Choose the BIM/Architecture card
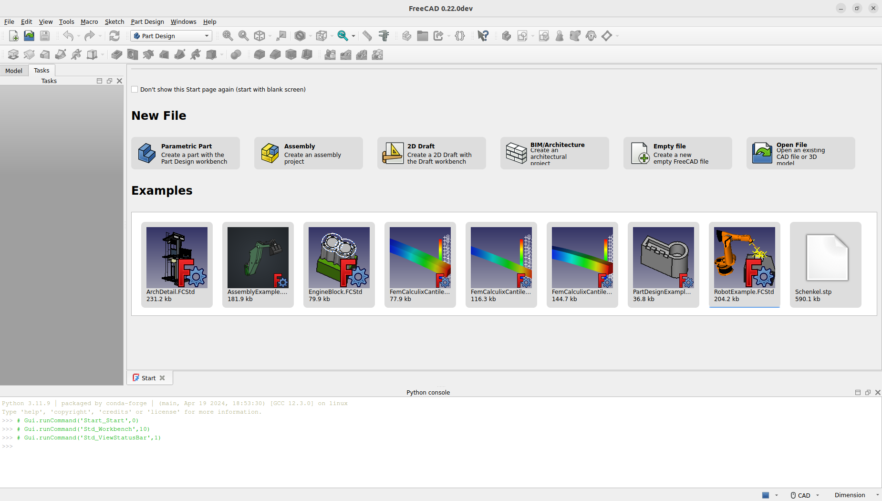The width and height of the screenshot is (882, 501). pyautogui.click(x=555, y=153)
